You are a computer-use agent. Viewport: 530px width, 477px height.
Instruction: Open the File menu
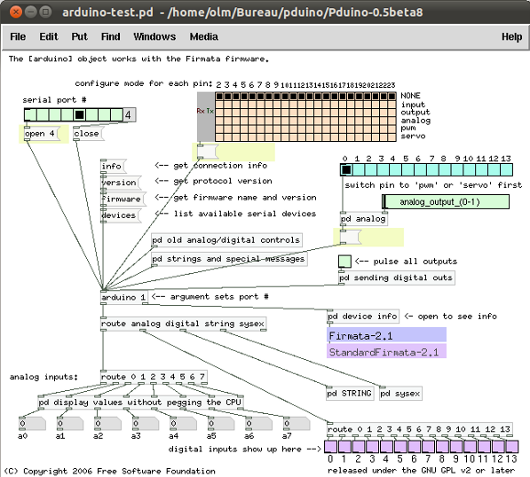pos(18,36)
